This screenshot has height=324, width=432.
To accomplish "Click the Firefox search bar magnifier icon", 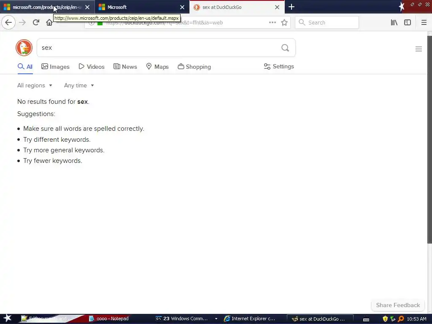I will point(302,22).
